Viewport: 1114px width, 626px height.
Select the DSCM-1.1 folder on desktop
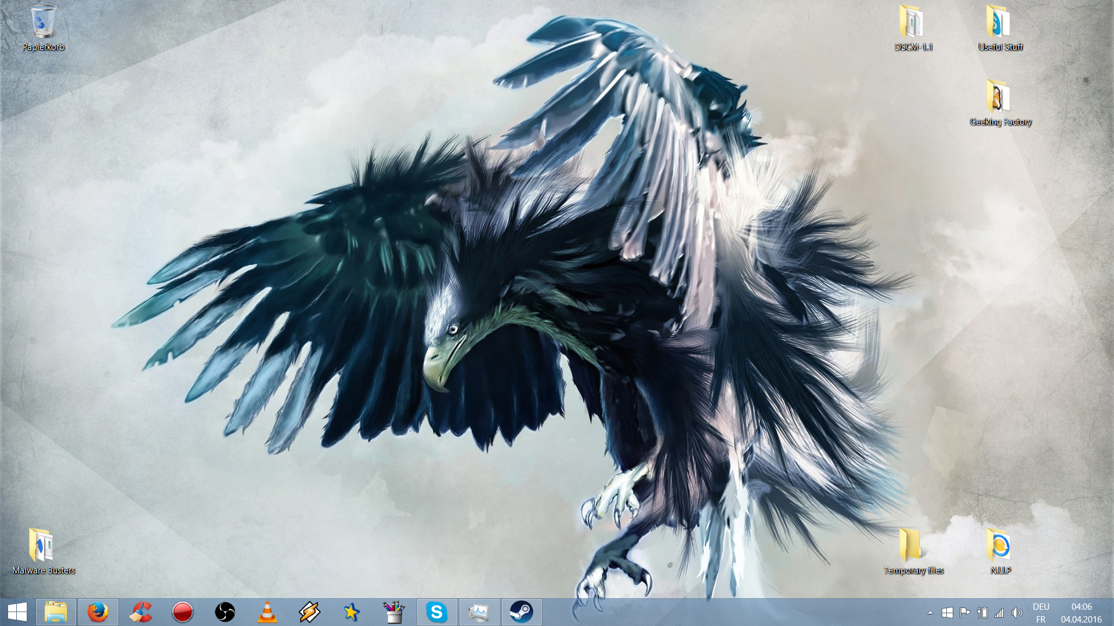click(913, 28)
